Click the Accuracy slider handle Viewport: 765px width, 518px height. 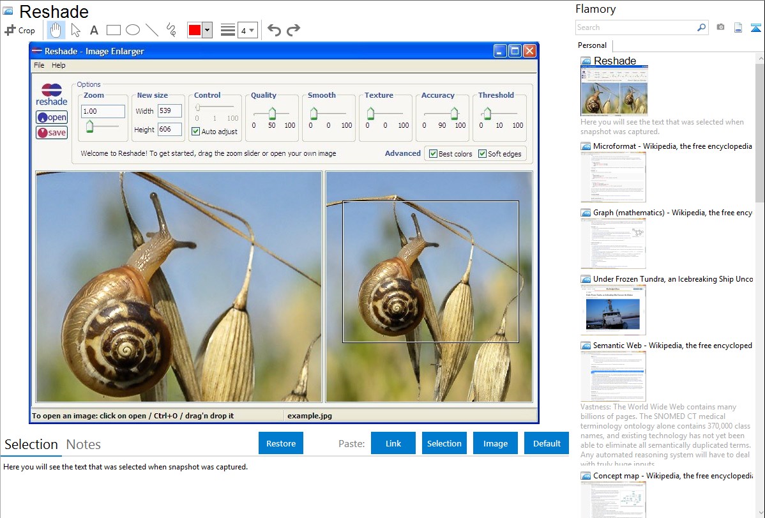[454, 113]
